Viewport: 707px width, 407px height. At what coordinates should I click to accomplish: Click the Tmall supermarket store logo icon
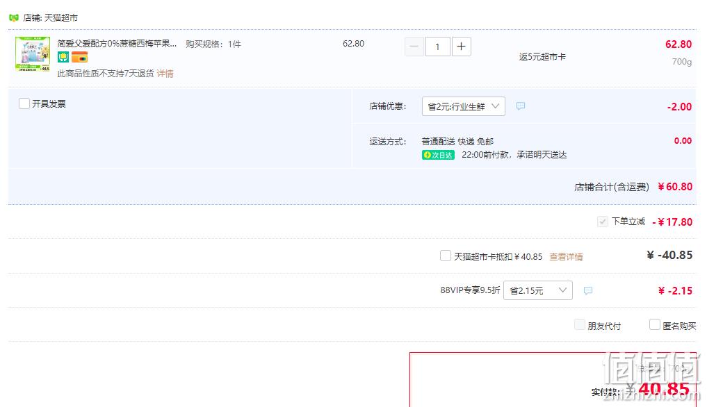tap(14, 17)
